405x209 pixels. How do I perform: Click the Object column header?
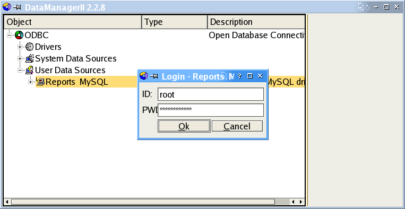tap(73, 22)
